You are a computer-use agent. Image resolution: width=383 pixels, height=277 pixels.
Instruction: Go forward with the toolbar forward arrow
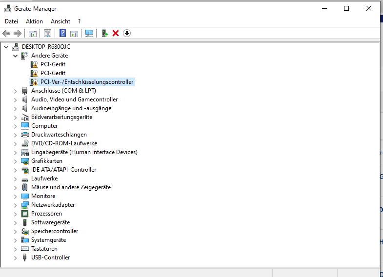(18, 33)
